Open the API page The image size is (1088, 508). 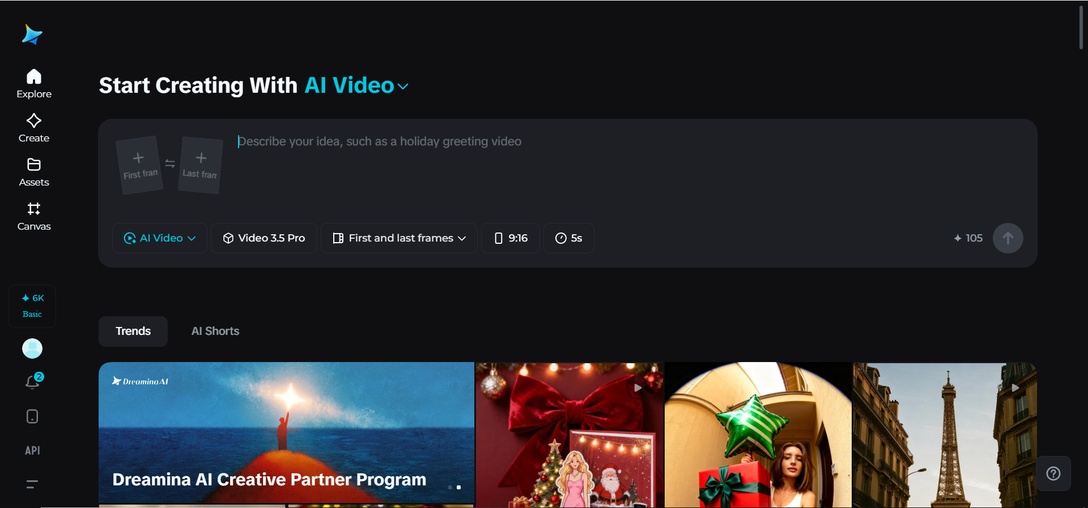click(32, 451)
